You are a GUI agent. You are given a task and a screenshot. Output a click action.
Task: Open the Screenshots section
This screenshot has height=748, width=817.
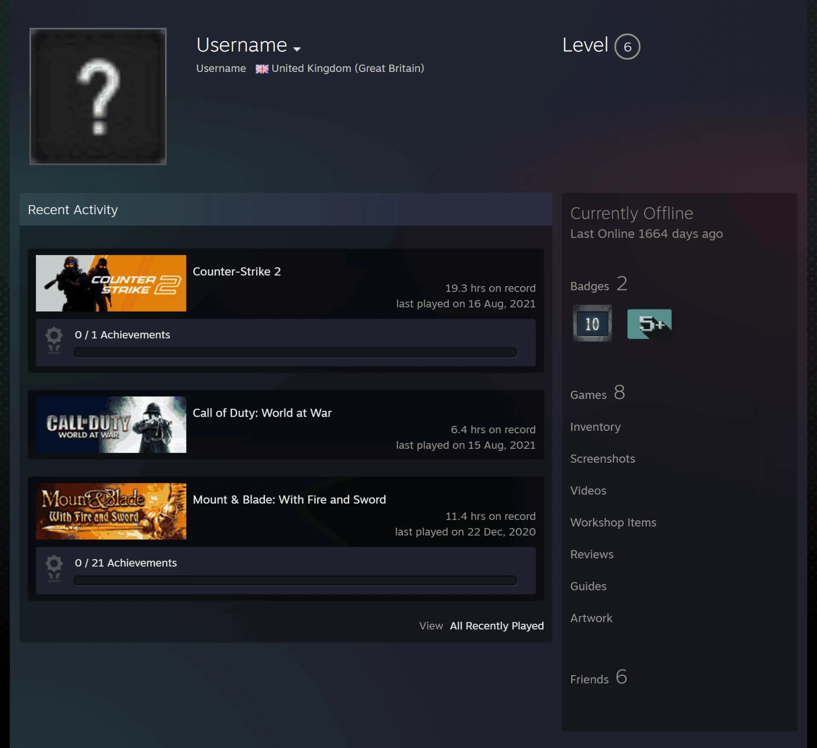(x=603, y=459)
